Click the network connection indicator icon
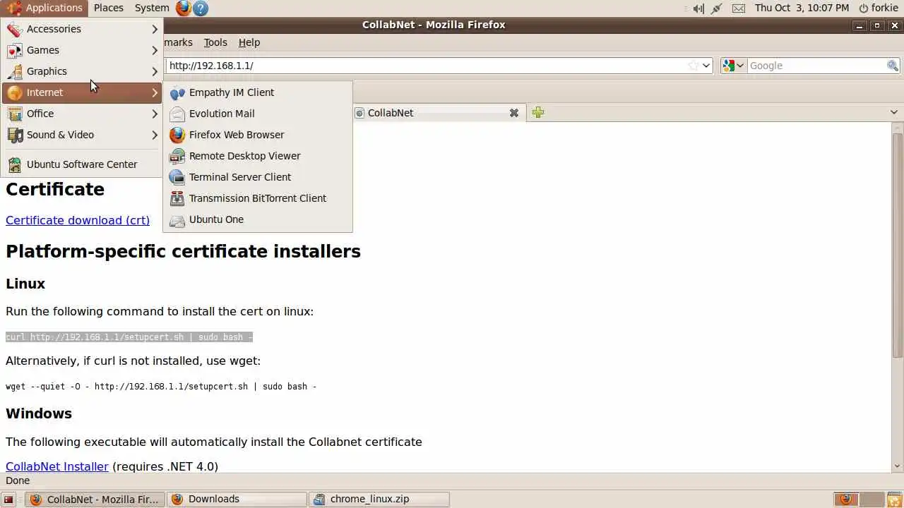This screenshot has width=904, height=508. point(717,8)
